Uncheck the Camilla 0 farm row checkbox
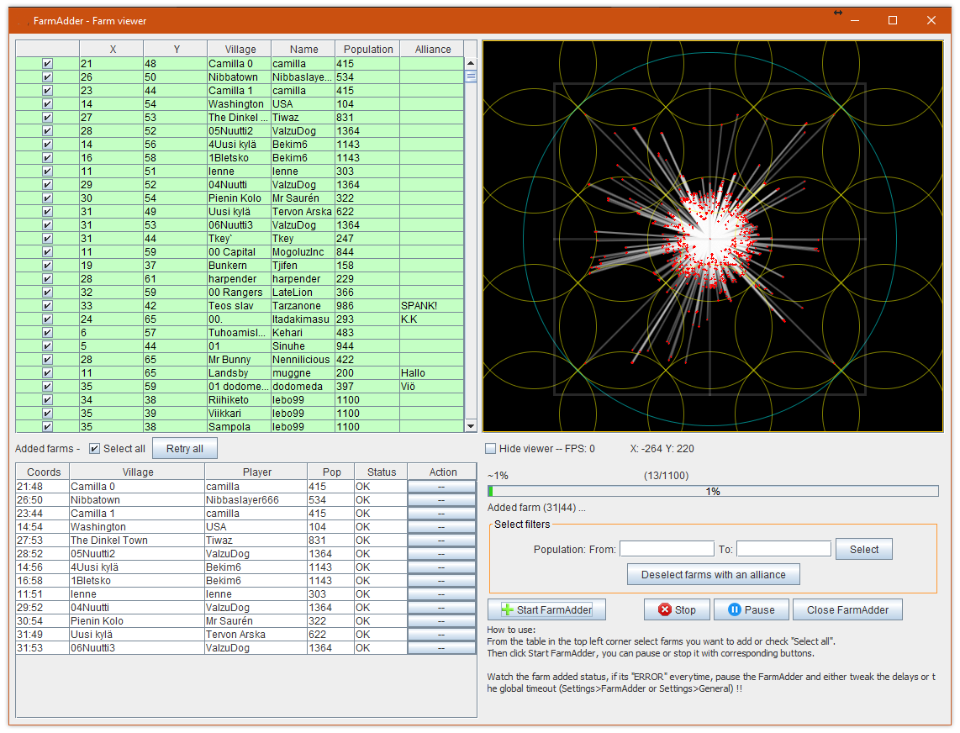 point(47,64)
